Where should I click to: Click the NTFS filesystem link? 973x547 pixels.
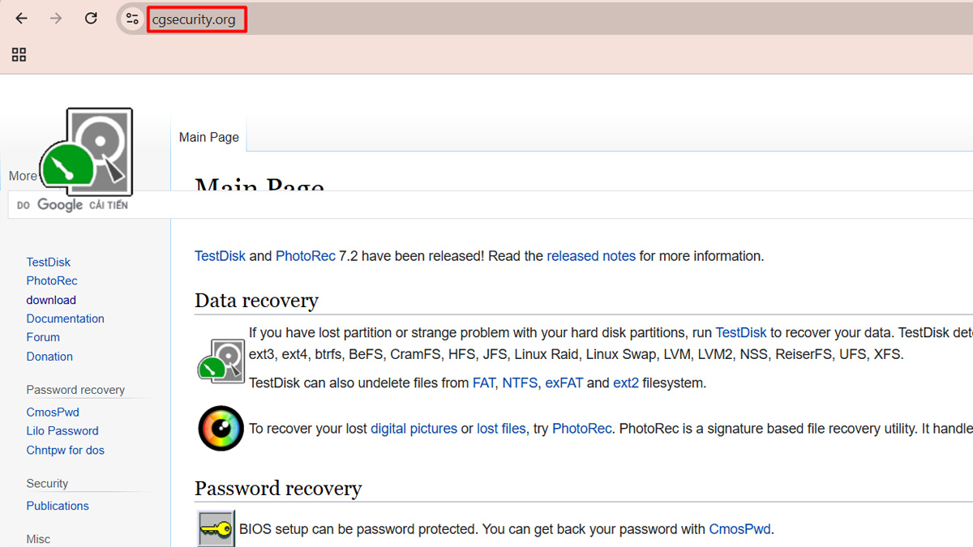coord(520,383)
